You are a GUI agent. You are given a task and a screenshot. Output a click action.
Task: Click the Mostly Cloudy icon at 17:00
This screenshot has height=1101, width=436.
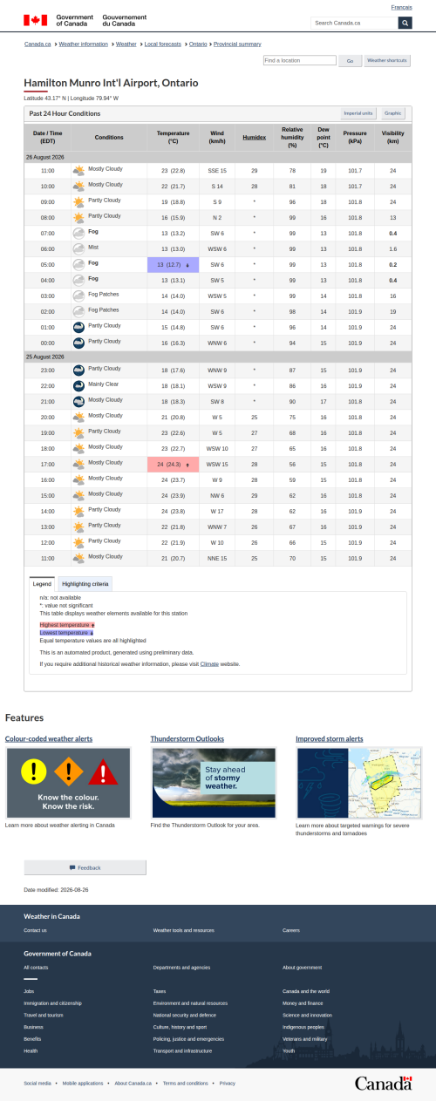(78, 464)
